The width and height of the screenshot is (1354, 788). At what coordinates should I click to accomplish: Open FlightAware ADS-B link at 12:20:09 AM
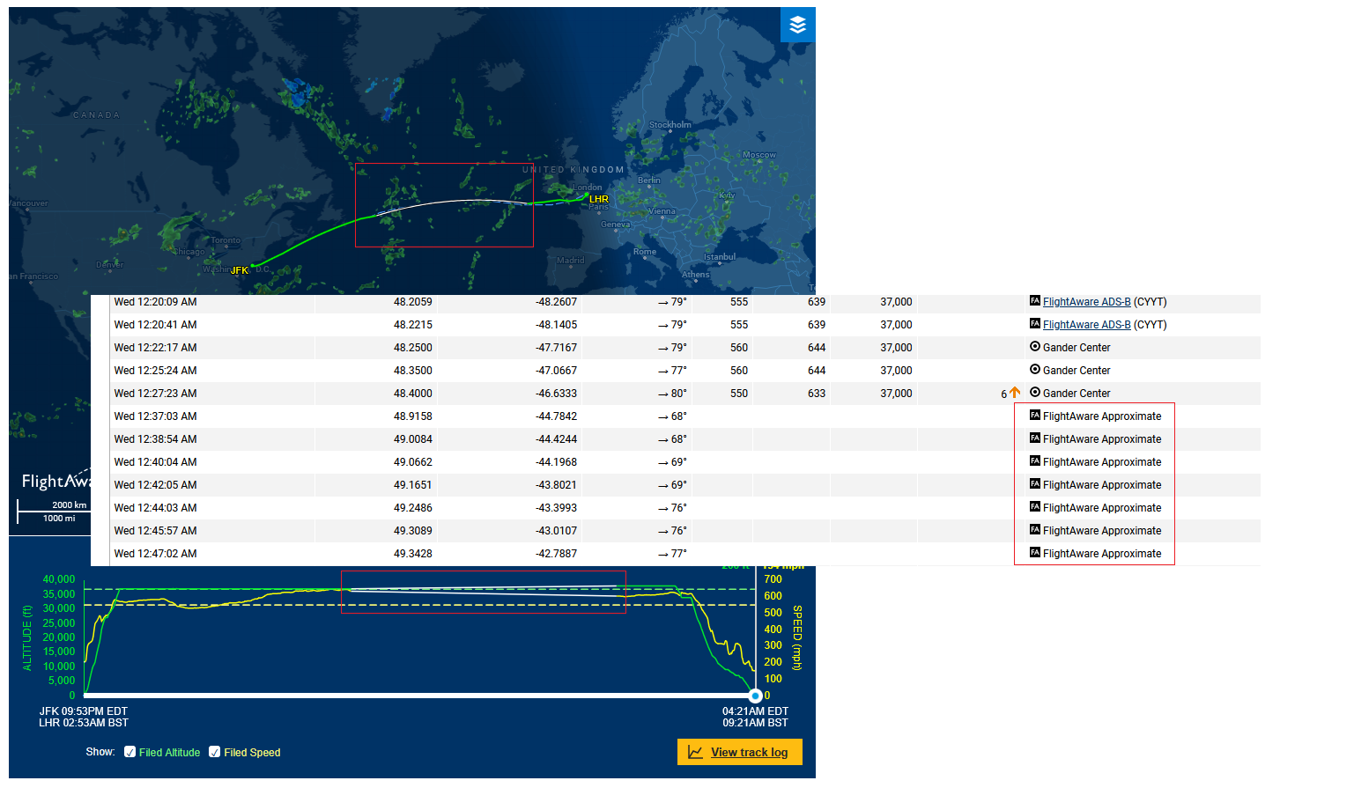1086,302
